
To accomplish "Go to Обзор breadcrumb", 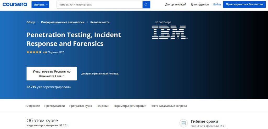I will (x=31, y=22).
